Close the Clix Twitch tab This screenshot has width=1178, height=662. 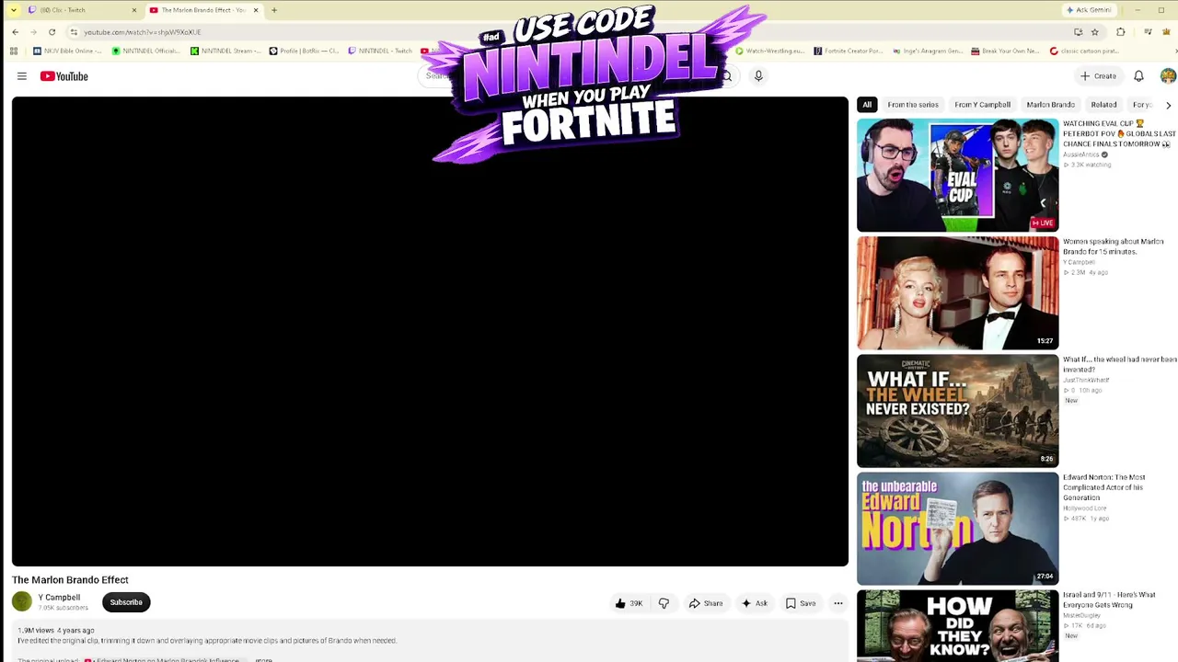[x=133, y=10]
